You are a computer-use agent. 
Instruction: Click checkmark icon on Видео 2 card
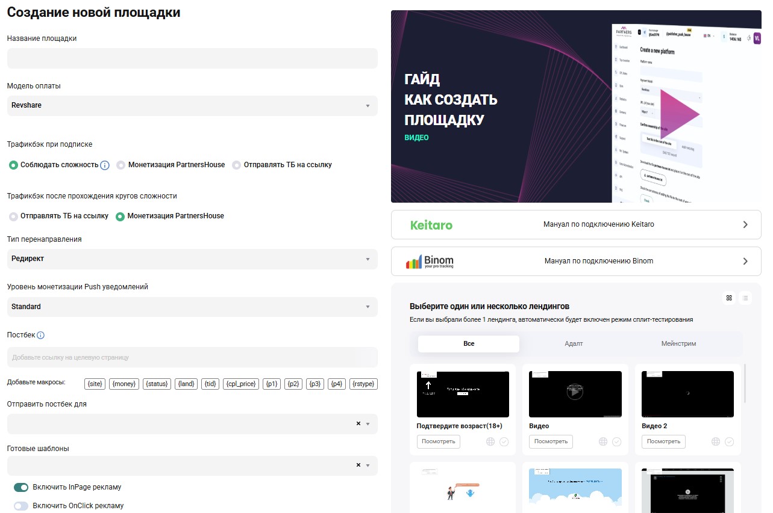pyautogui.click(x=730, y=441)
